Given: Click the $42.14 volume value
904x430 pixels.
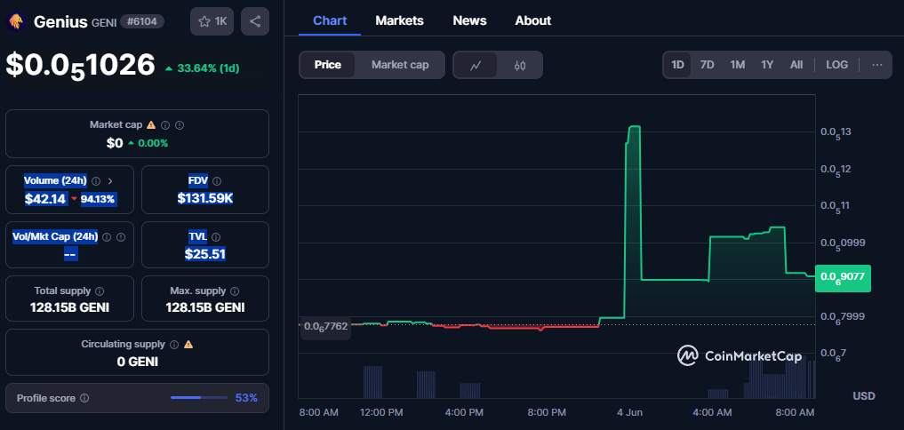Looking at the screenshot, I should (x=44, y=199).
